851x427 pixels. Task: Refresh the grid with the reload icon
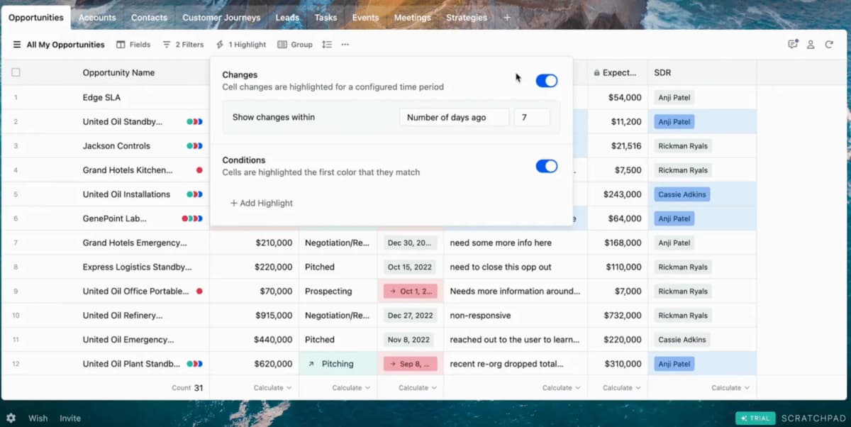pos(829,45)
